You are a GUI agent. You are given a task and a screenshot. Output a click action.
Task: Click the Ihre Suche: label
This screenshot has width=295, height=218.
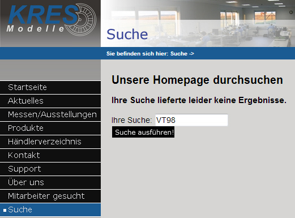tap(131, 120)
